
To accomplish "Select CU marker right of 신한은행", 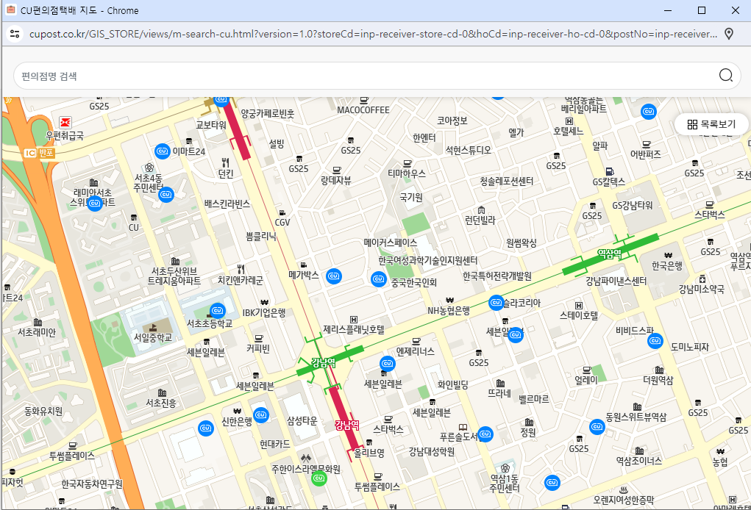I will (260, 414).
